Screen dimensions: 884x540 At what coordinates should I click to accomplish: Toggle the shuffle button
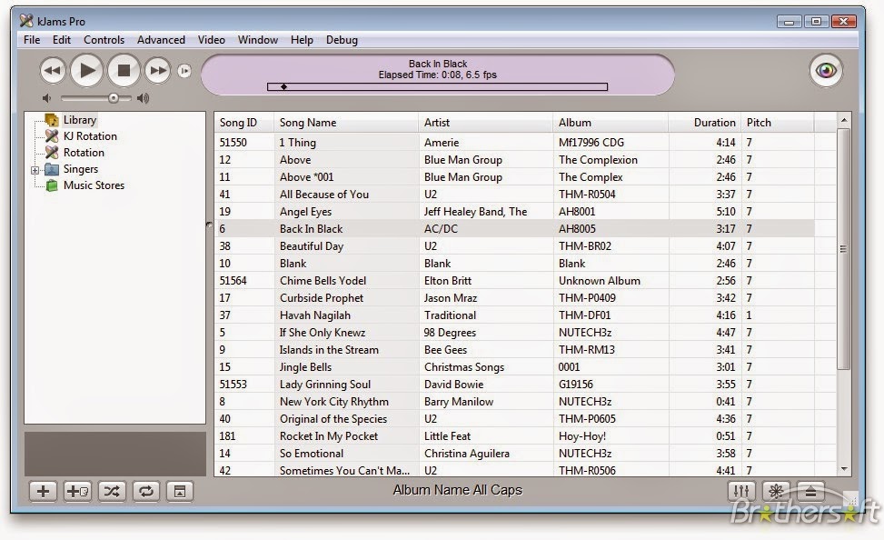coord(112,491)
